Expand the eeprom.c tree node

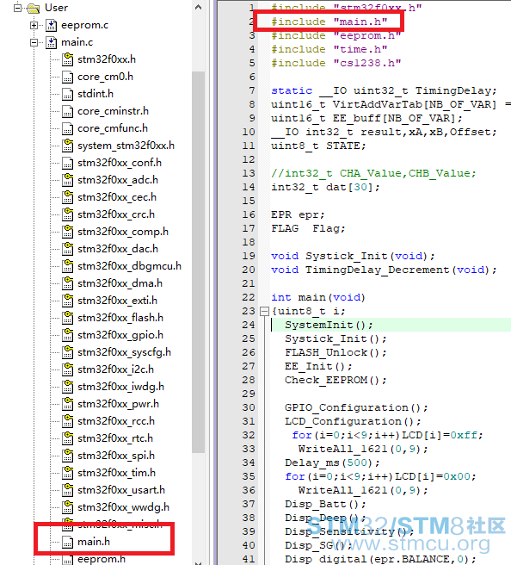34,25
